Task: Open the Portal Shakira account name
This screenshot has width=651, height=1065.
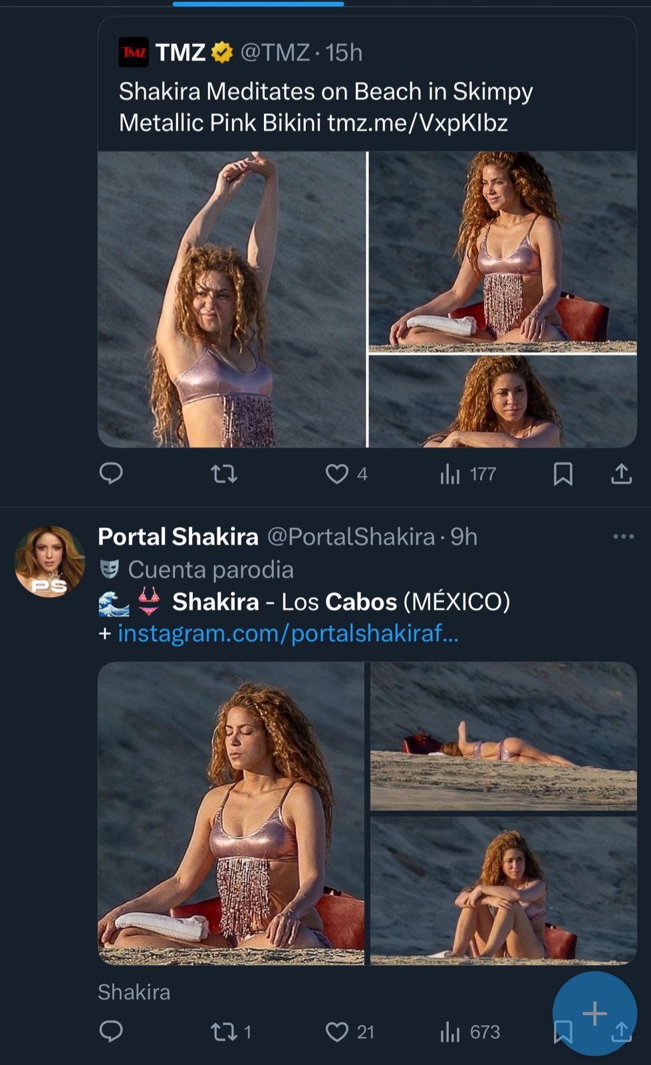Action: pyautogui.click(x=178, y=536)
